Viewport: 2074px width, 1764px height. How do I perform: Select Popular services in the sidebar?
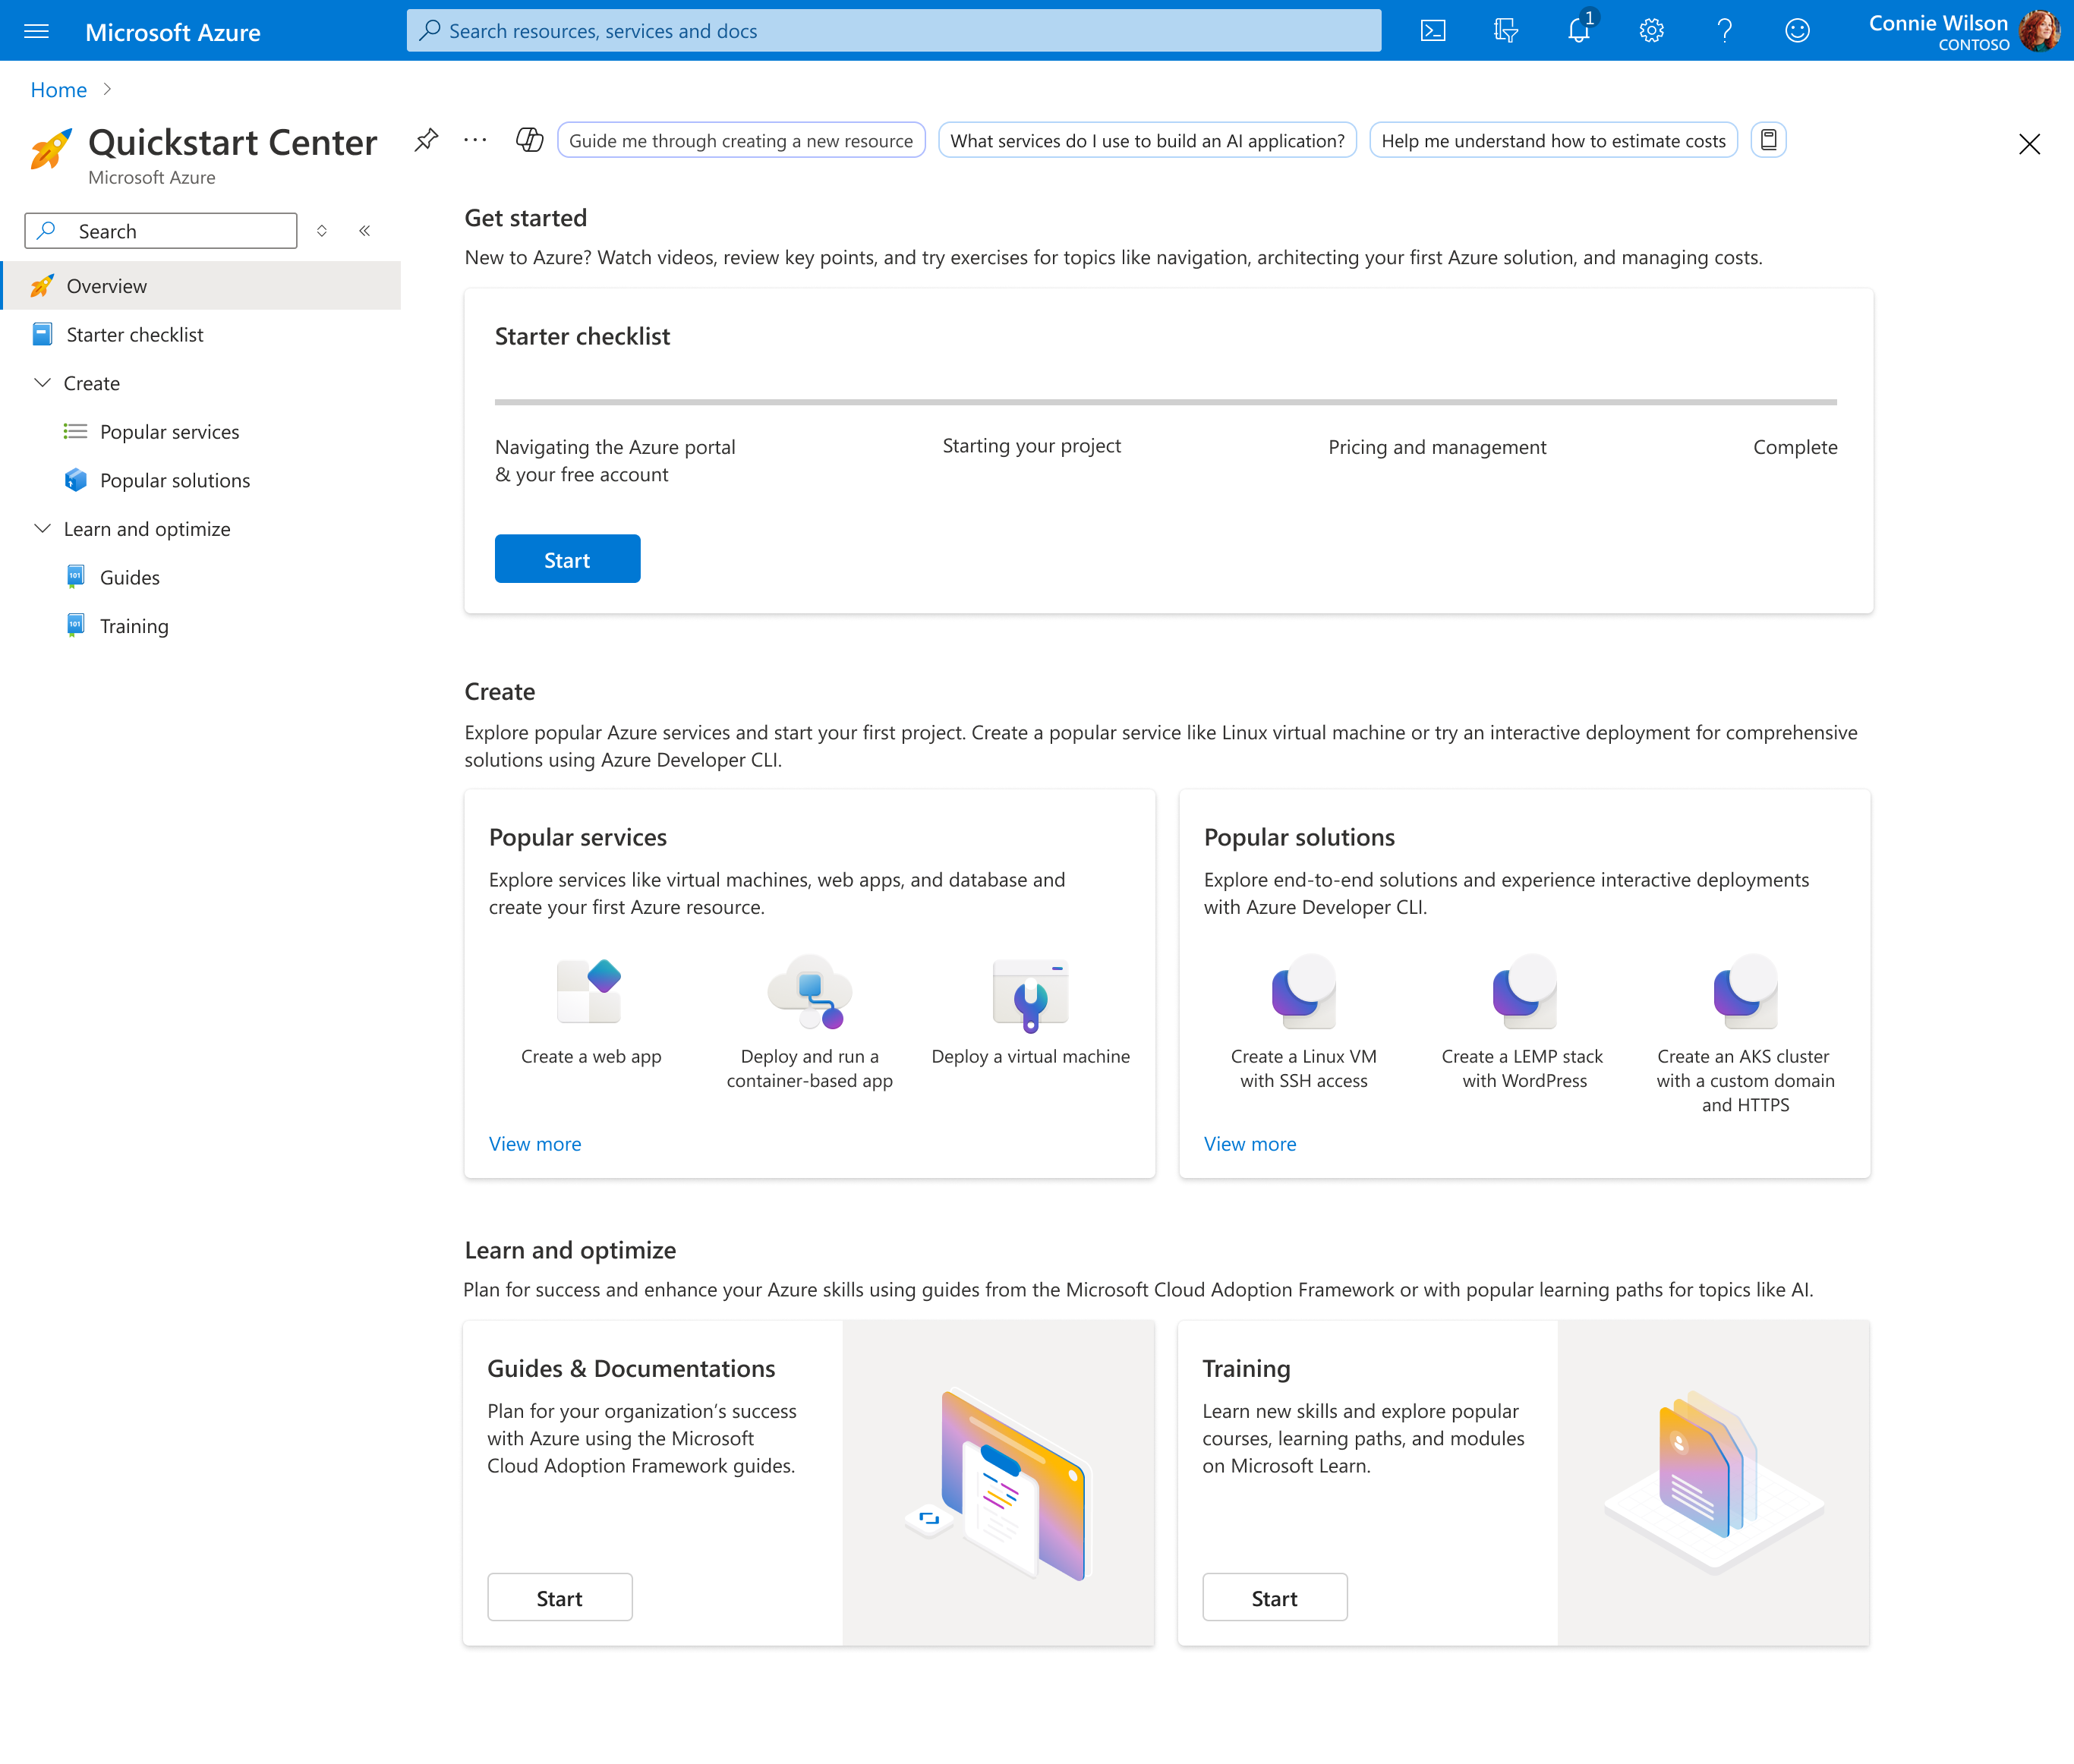click(x=169, y=431)
